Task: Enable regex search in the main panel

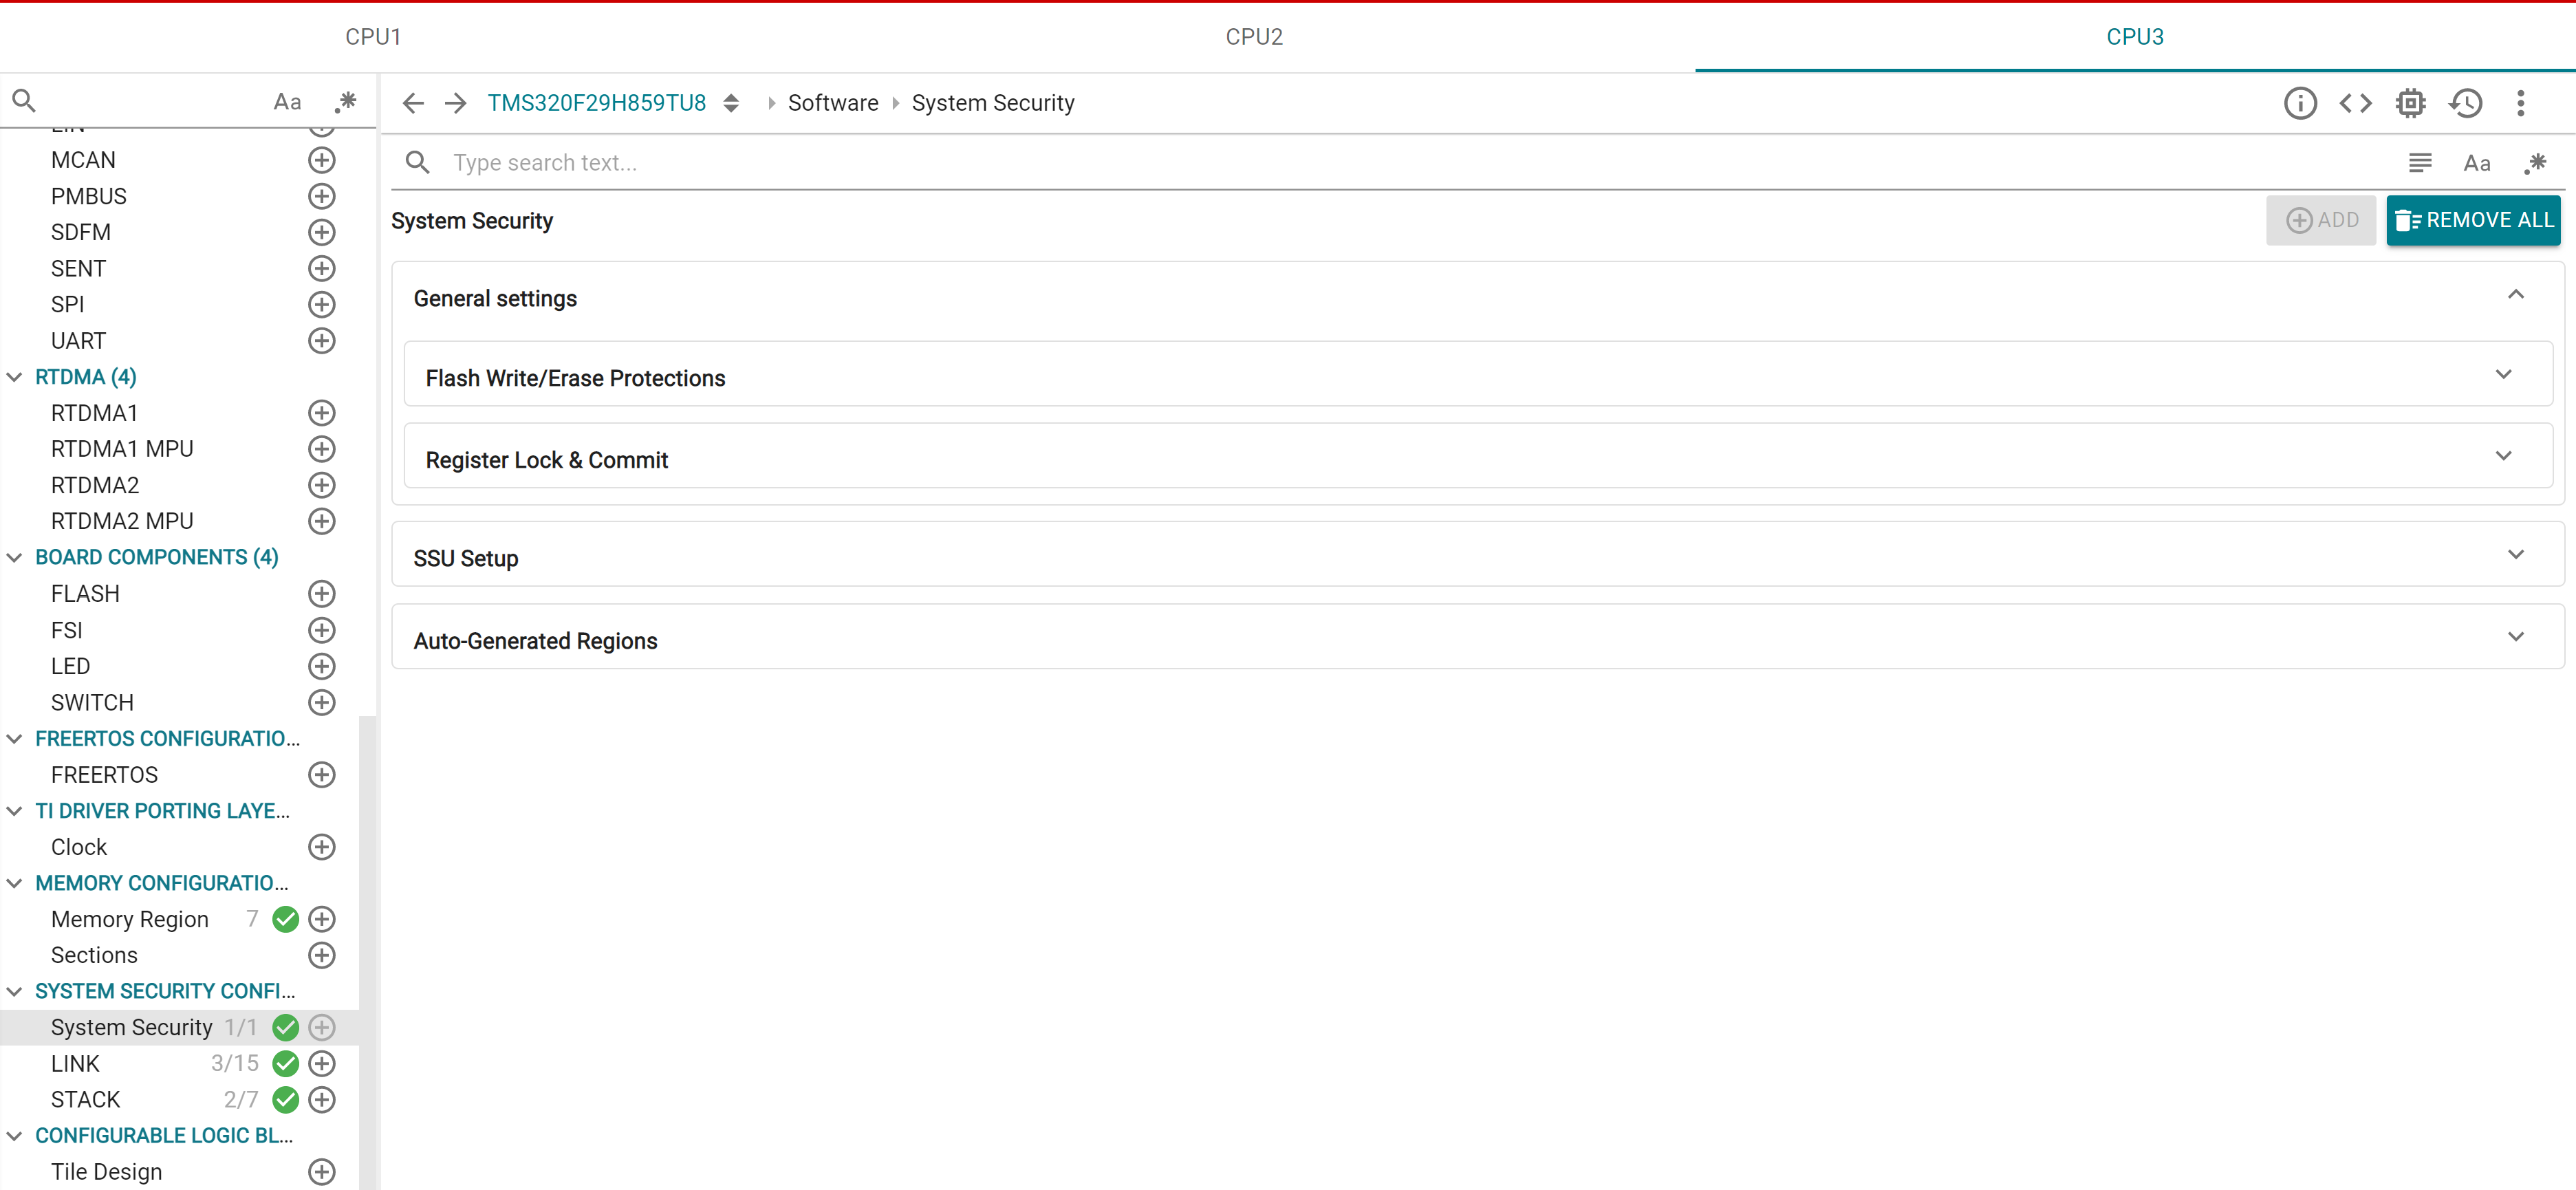Action: pyautogui.click(x=2537, y=162)
